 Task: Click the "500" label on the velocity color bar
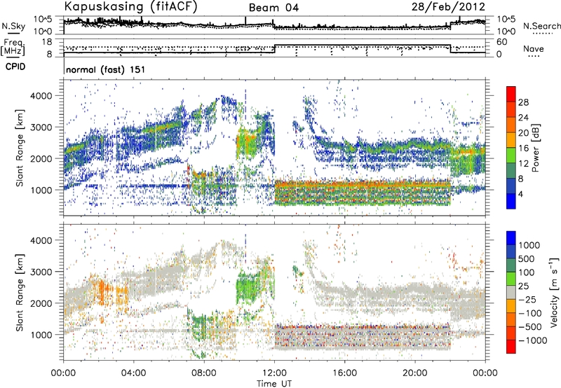[527, 259]
